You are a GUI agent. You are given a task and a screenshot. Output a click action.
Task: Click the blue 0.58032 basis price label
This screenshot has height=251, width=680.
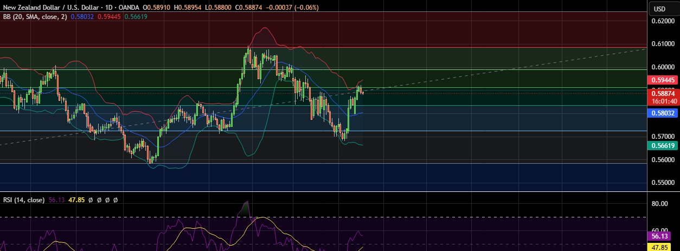(663, 113)
